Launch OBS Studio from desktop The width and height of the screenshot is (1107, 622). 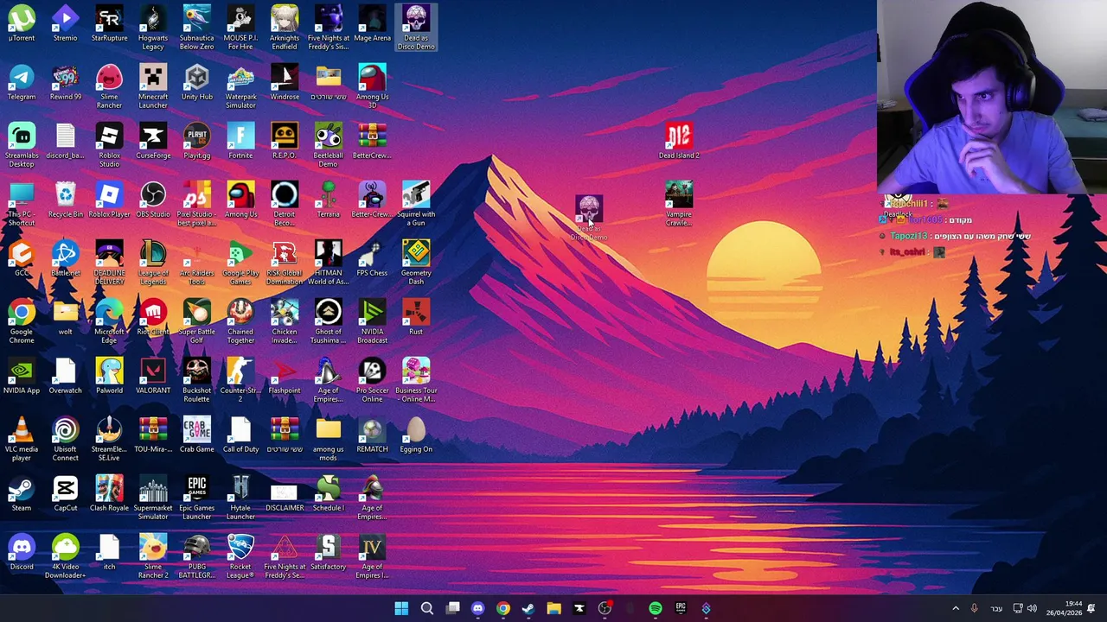tap(153, 200)
